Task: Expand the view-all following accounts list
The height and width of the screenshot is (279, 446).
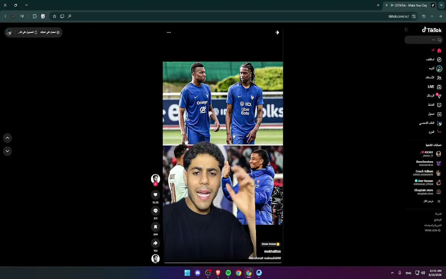Action: click(432, 201)
